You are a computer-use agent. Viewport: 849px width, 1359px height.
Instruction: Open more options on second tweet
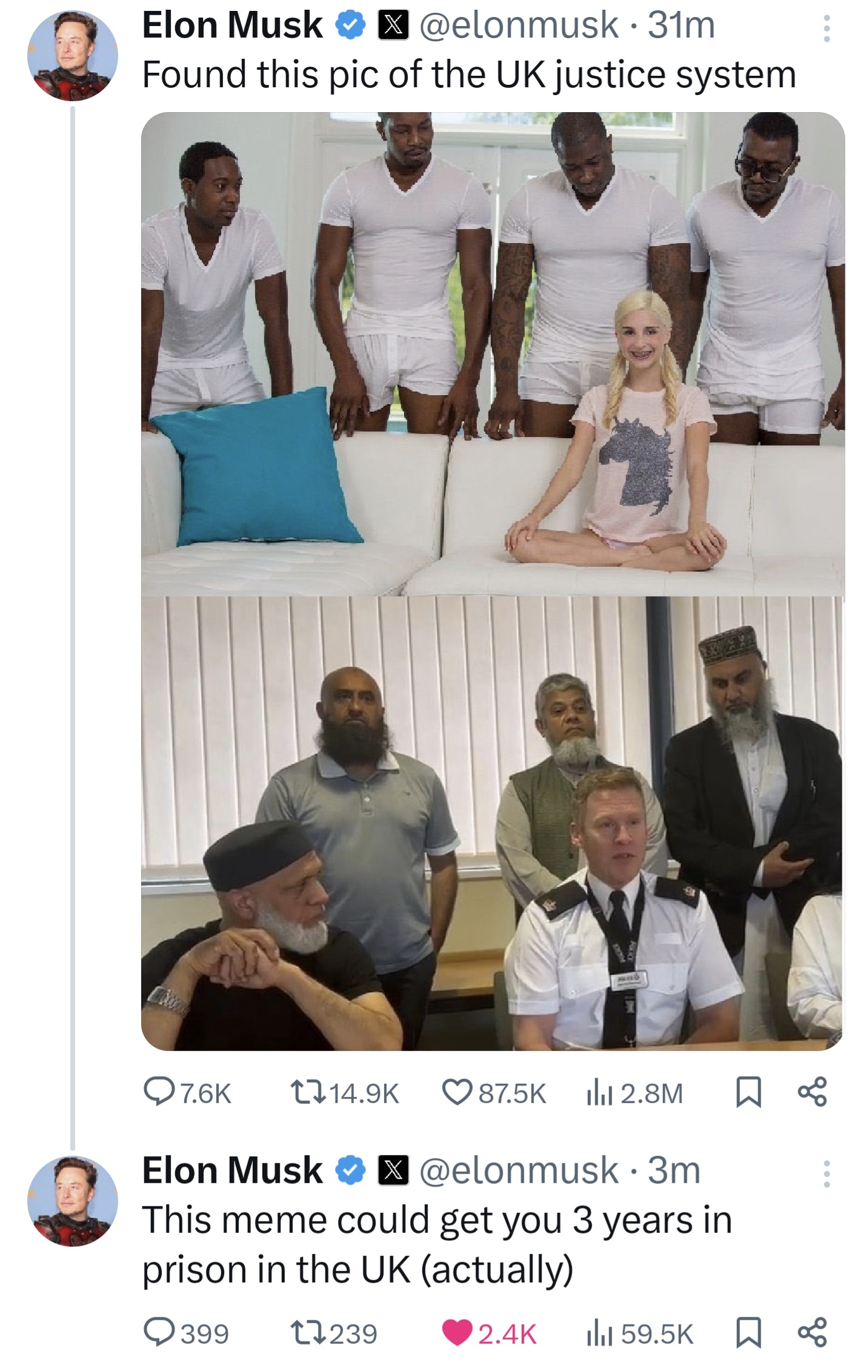[x=825, y=1173]
